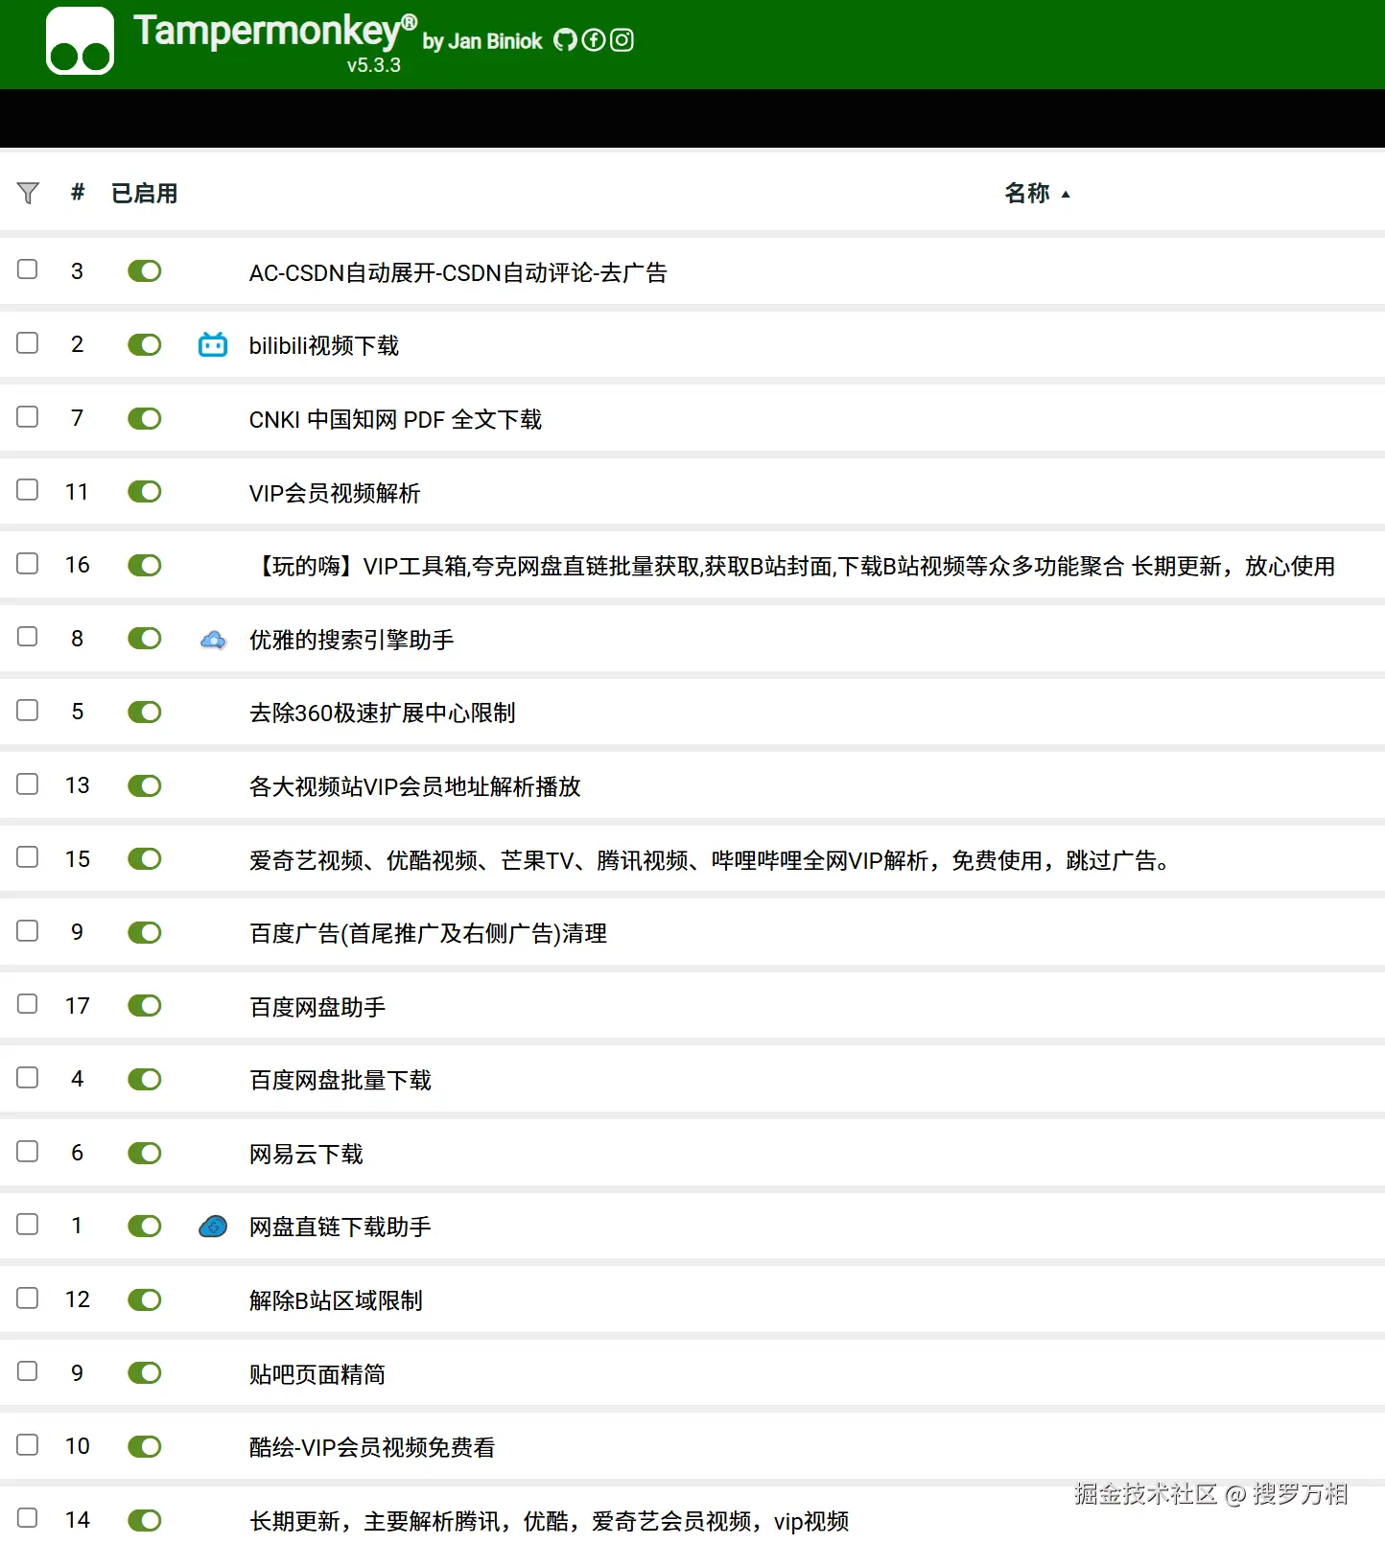Toggle off 百度网盘批量下载 script
1385x1544 pixels.
tap(145, 1079)
